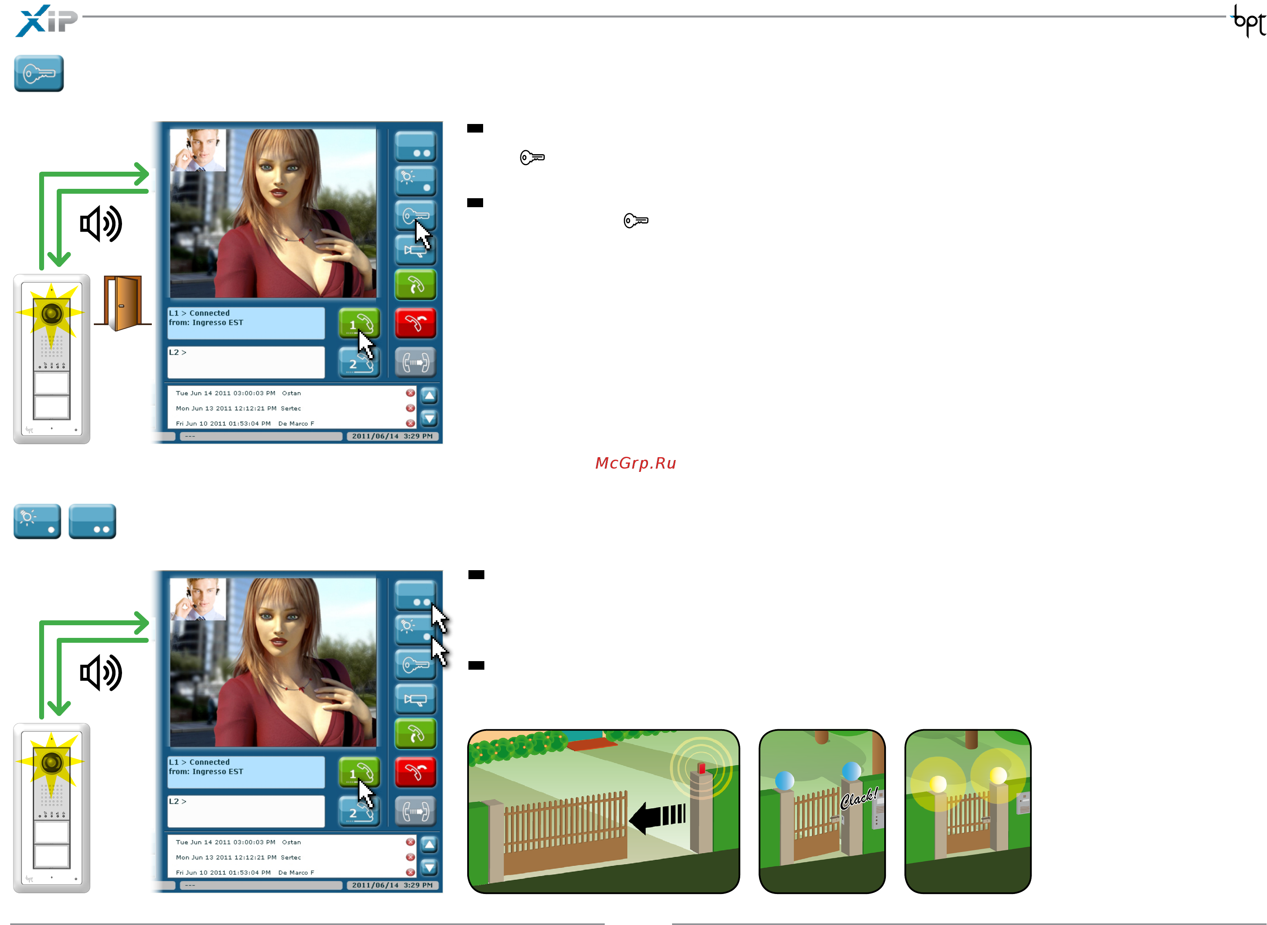Delete the Mon Jun 13 Sertec entry in the upper screenshot
This screenshot has width=1267, height=925.
pos(410,408)
